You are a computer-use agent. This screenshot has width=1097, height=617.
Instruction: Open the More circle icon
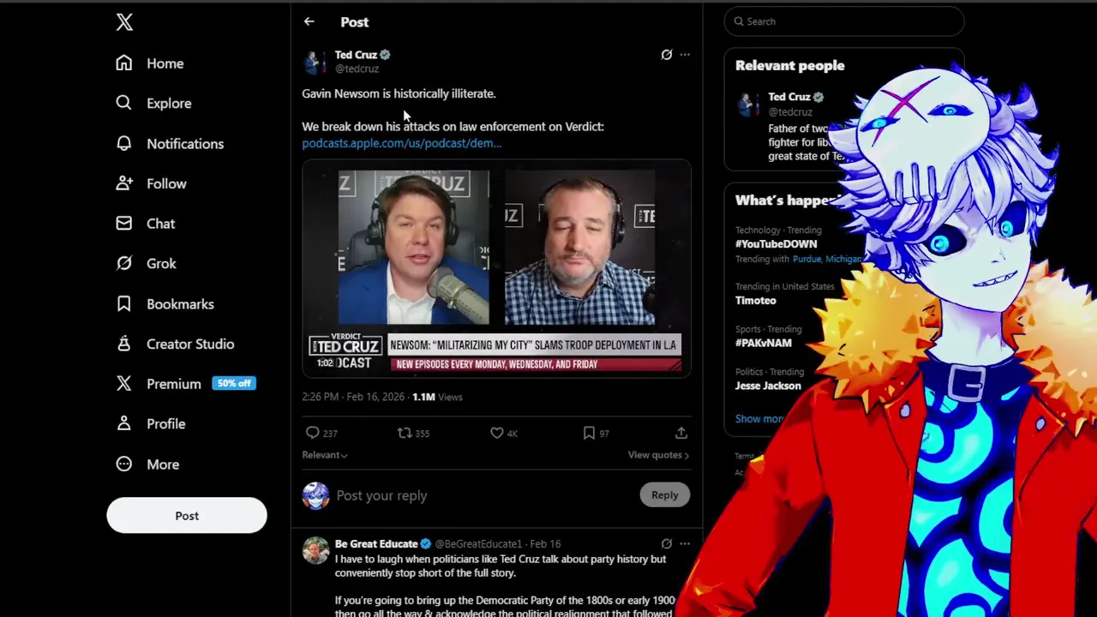(x=124, y=464)
